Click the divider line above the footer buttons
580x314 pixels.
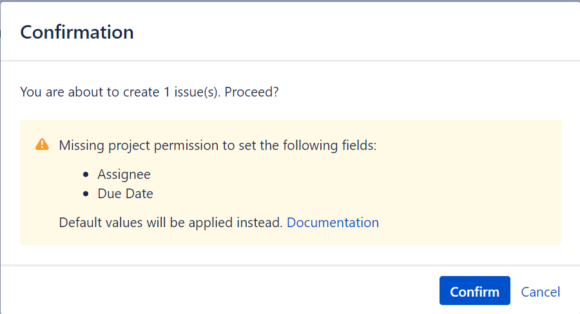coord(290,264)
